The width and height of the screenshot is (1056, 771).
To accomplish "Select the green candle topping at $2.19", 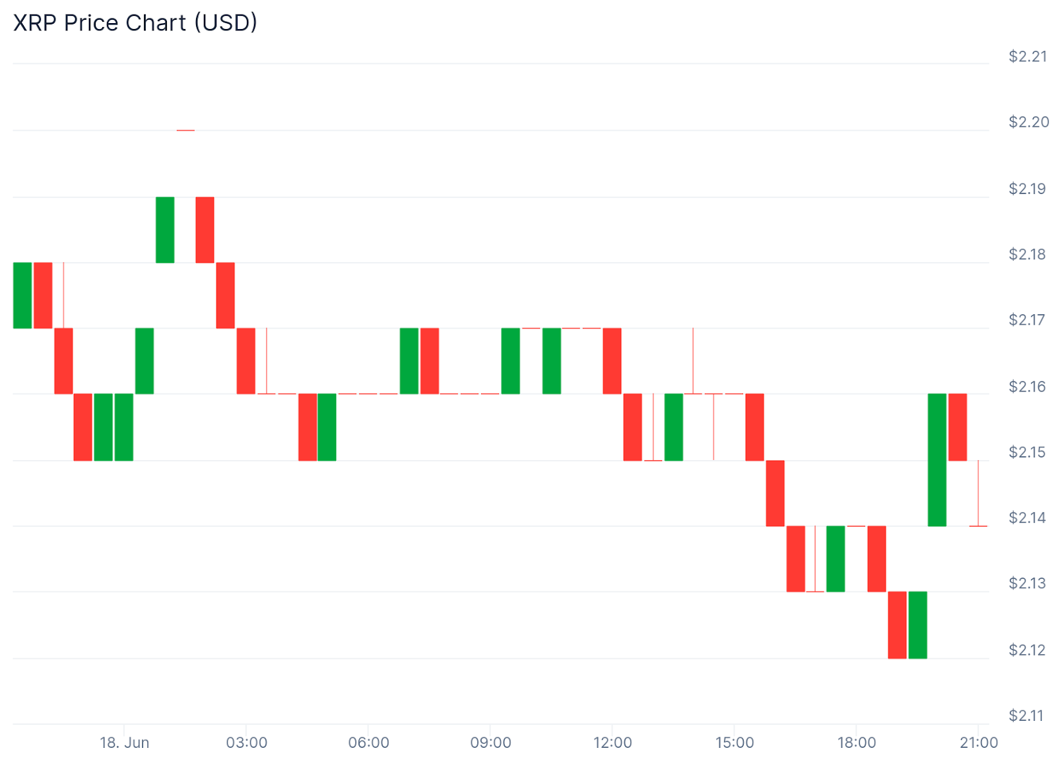I will [x=165, y=230].
